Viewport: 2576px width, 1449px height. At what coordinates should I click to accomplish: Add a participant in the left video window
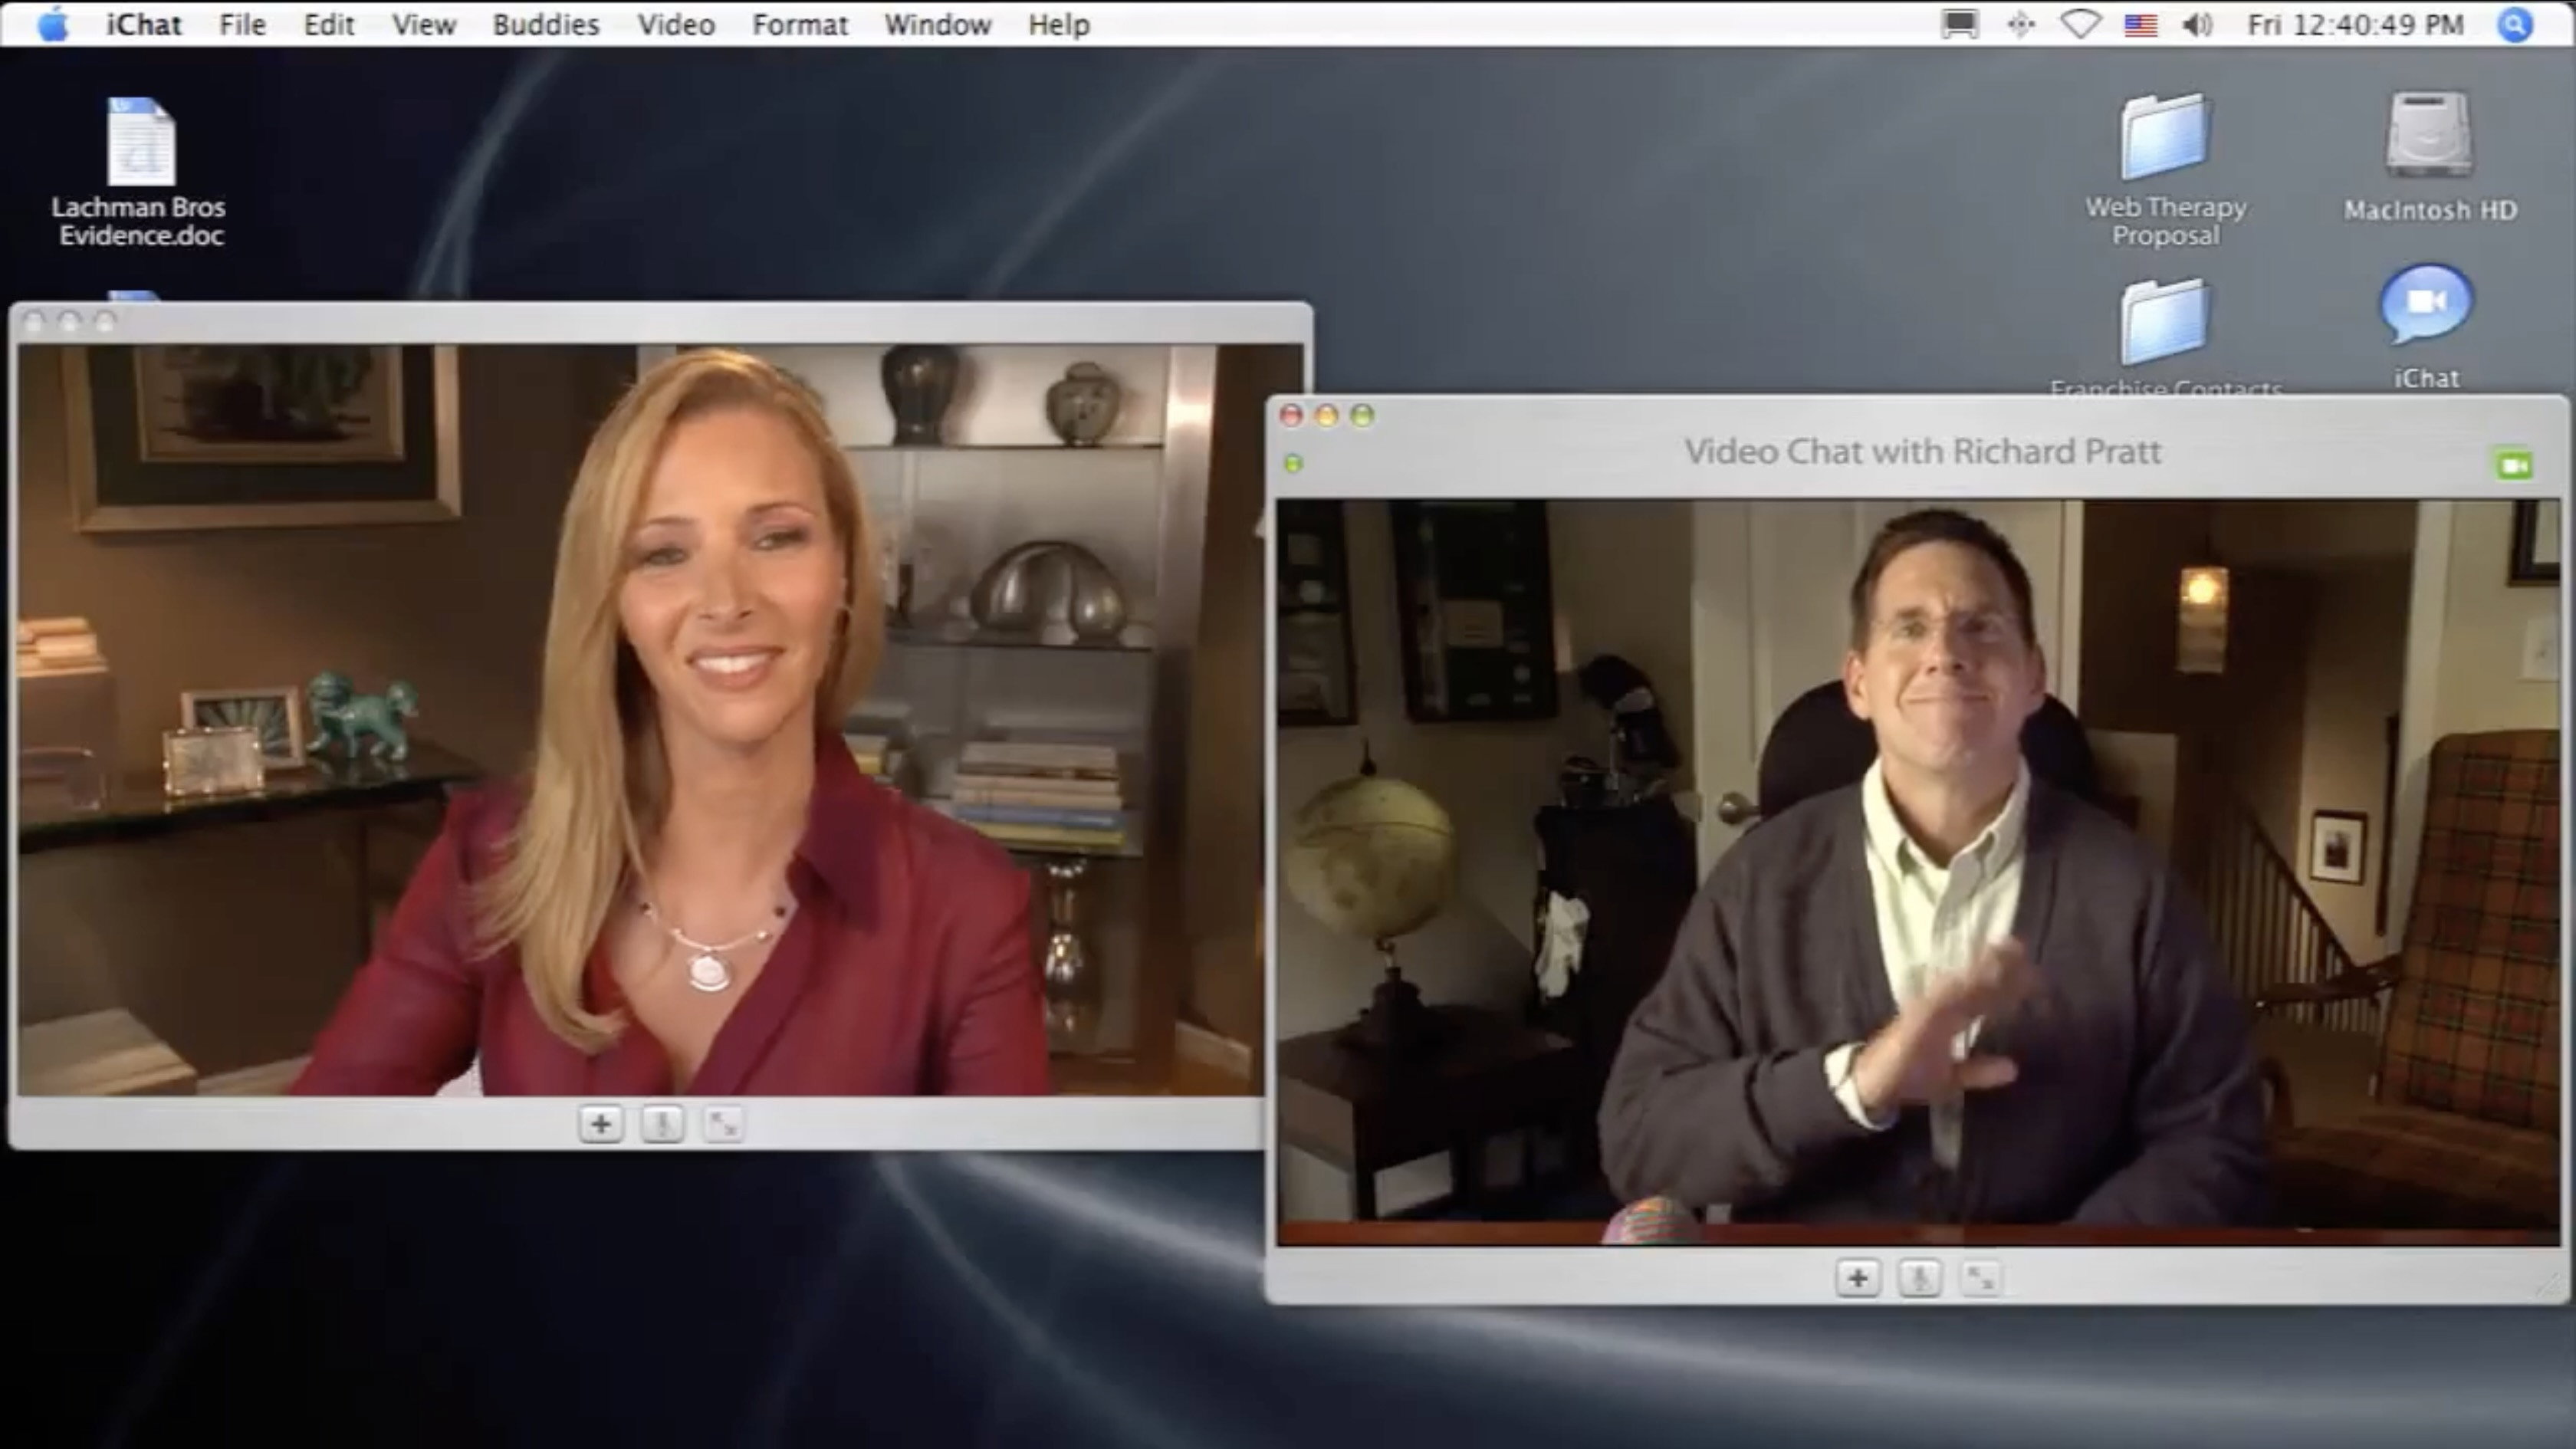point(601,1124)
